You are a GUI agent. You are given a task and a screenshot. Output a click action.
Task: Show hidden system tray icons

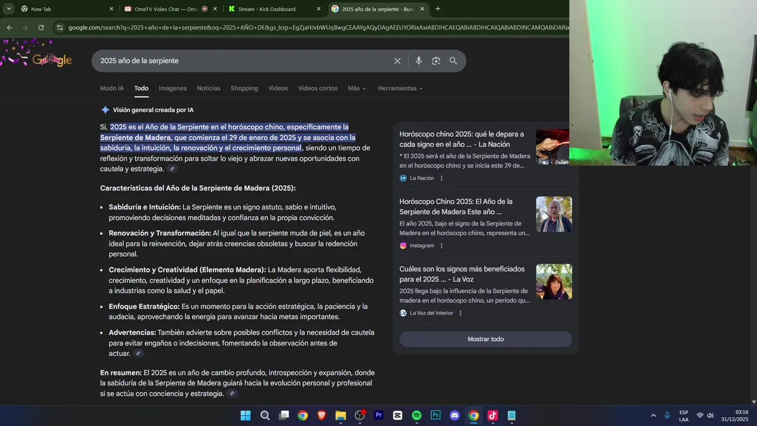tap(653, 415)
